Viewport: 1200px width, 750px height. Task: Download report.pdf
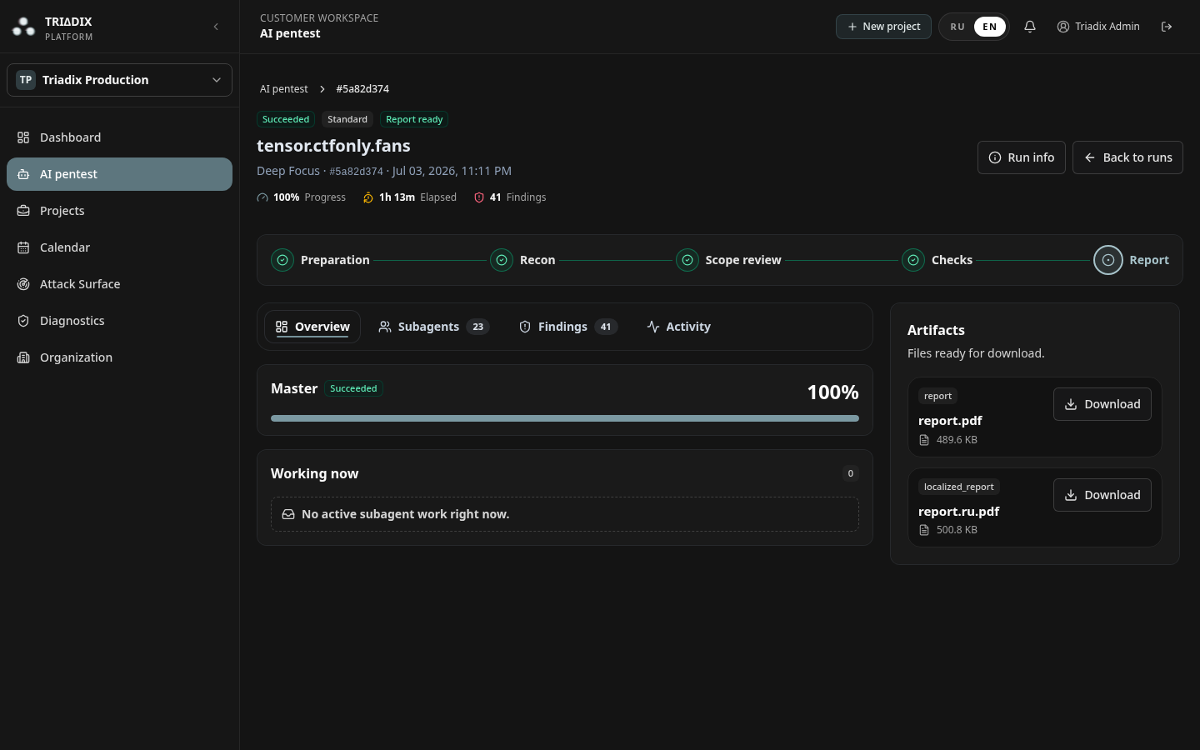(1102, 404)
